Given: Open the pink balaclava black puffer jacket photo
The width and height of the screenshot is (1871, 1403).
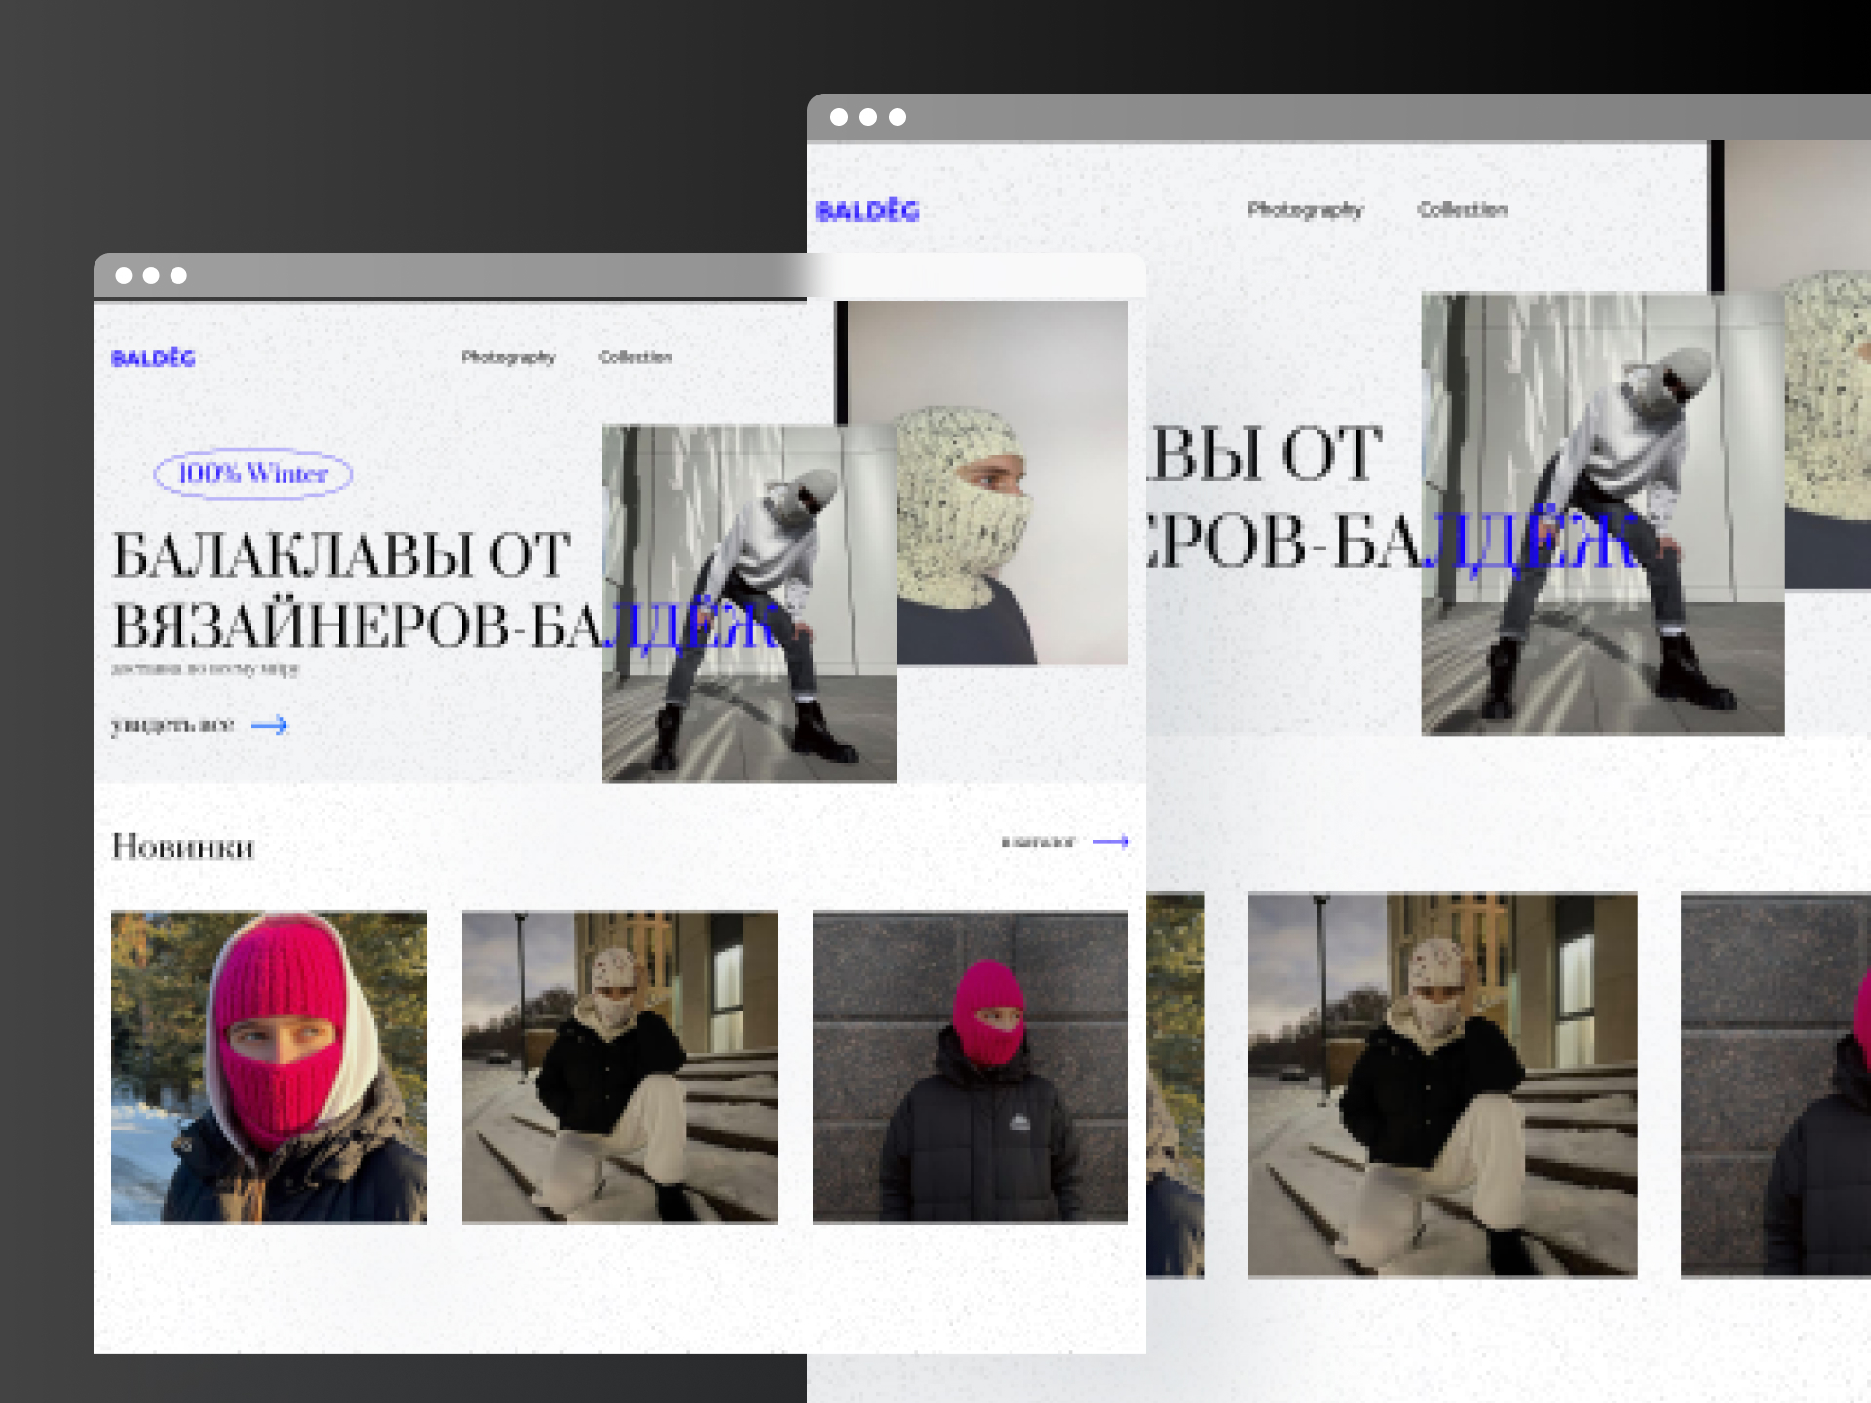Looking at the screenshot, I should 971,1067.
